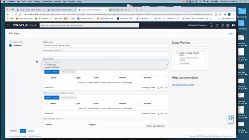This screenshot has height=140, width=249.
Task: Choose IG Production from environment dropdown
Action: pyautogui.click(x=50, y=65)
